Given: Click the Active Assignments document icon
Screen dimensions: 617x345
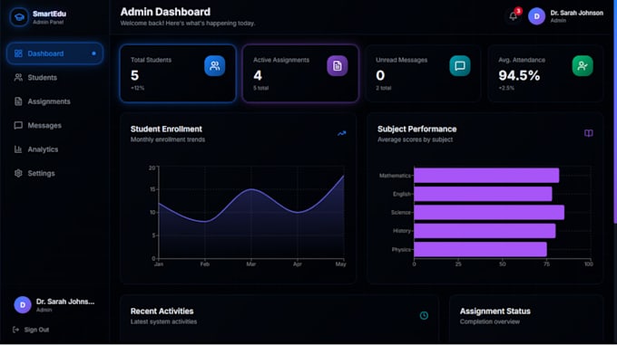Looking at the screenshot, I should coord(338,65).
